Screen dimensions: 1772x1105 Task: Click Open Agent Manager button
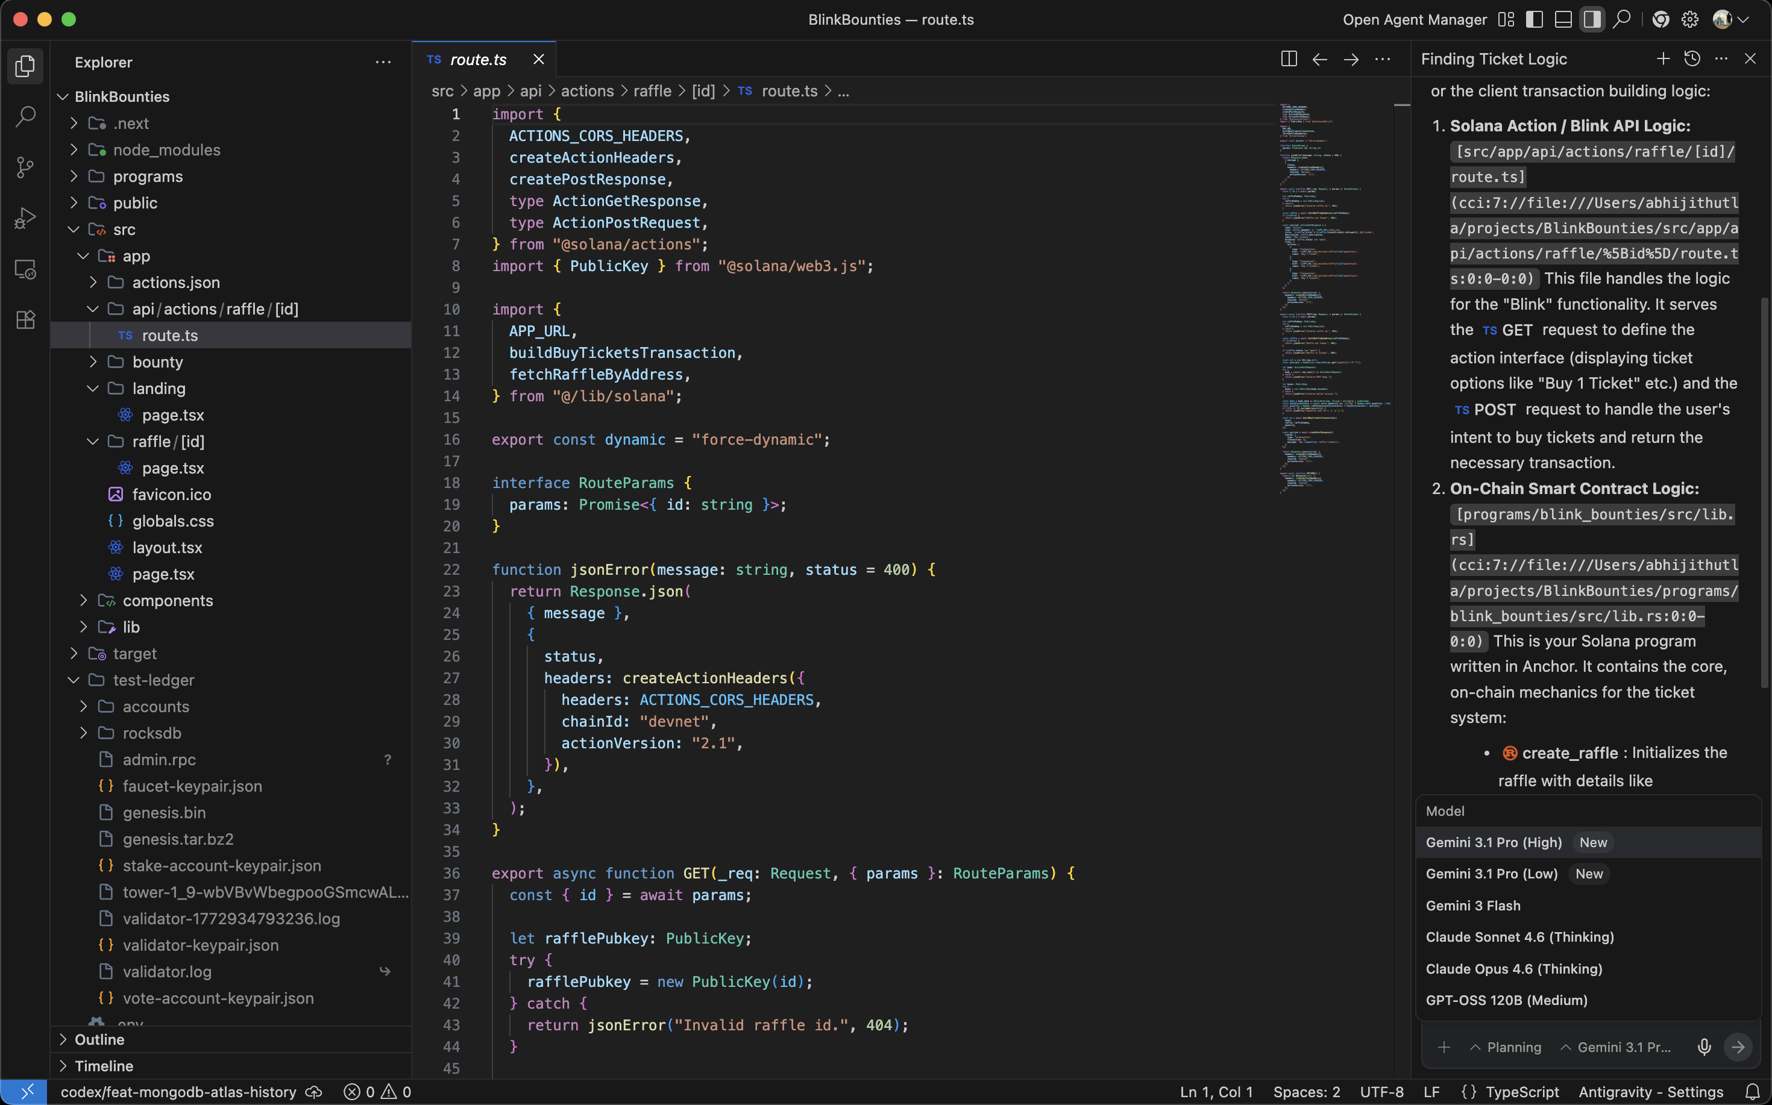tap(1414, 20)
